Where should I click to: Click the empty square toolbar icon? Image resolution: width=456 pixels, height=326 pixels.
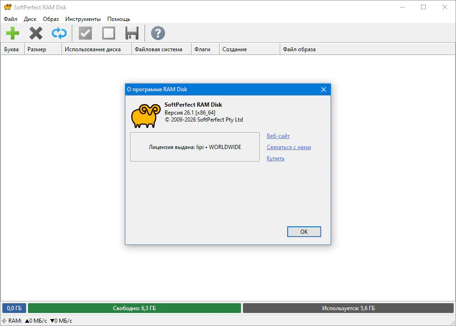click(109, 33)
